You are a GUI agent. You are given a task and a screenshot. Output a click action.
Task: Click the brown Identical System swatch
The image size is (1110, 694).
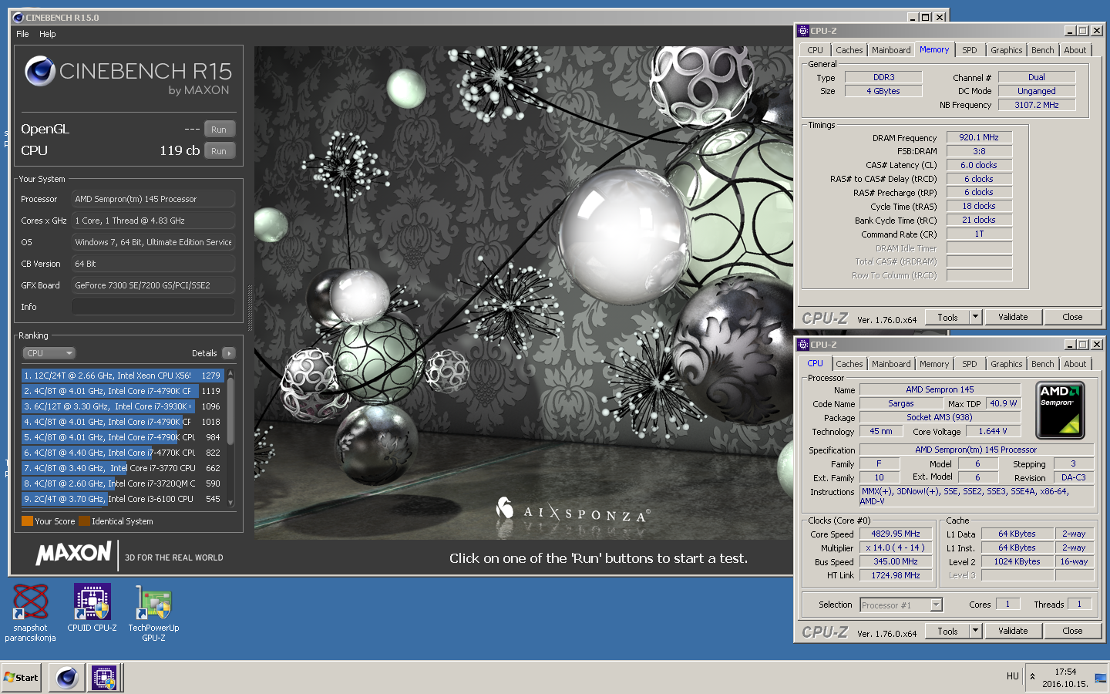[x=84, y=521]
